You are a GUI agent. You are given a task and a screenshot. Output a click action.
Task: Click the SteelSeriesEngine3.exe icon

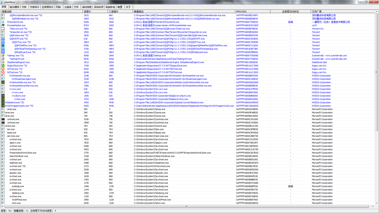click(x=3, y=62)
